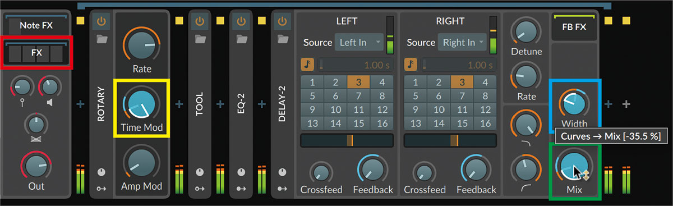The width and height of the screenshot is (673, 206).
Task: Open the RIGHT Source 'Right In' dropdown
Action: click(x=463, y=42)
